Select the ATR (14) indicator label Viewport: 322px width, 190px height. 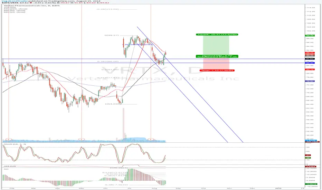tap(10, 166)
